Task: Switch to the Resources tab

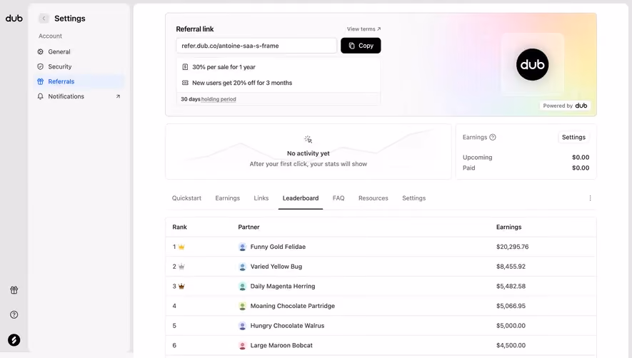Action: pos(373,198)
